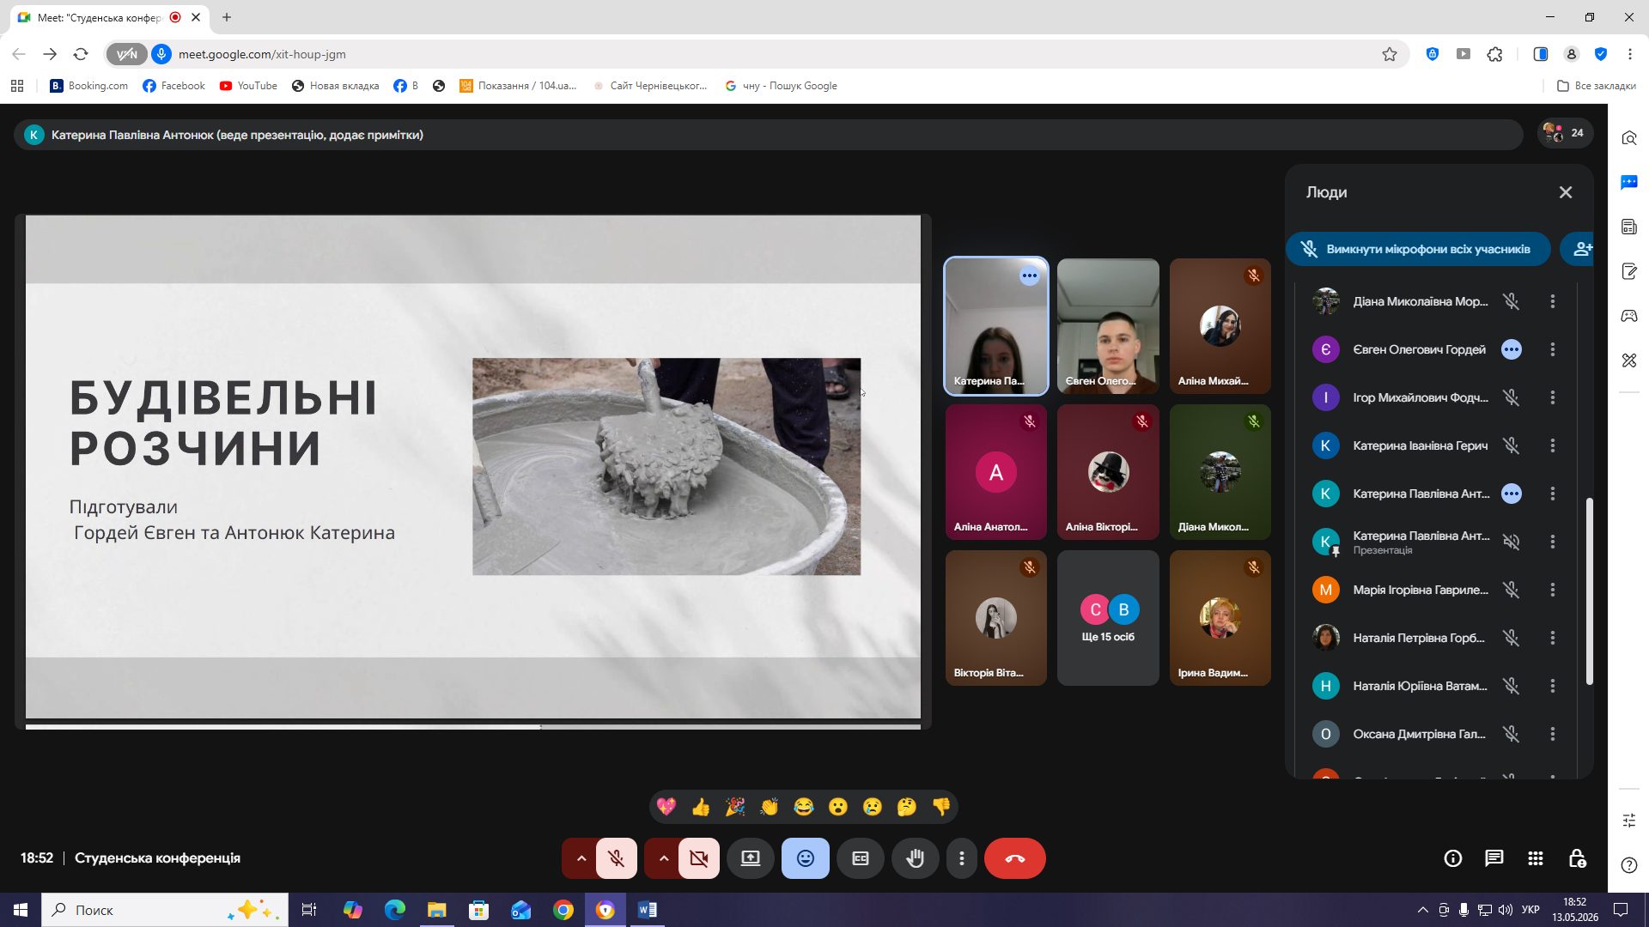Open more options three-dot menu
1649x927 pixels.
962,858
